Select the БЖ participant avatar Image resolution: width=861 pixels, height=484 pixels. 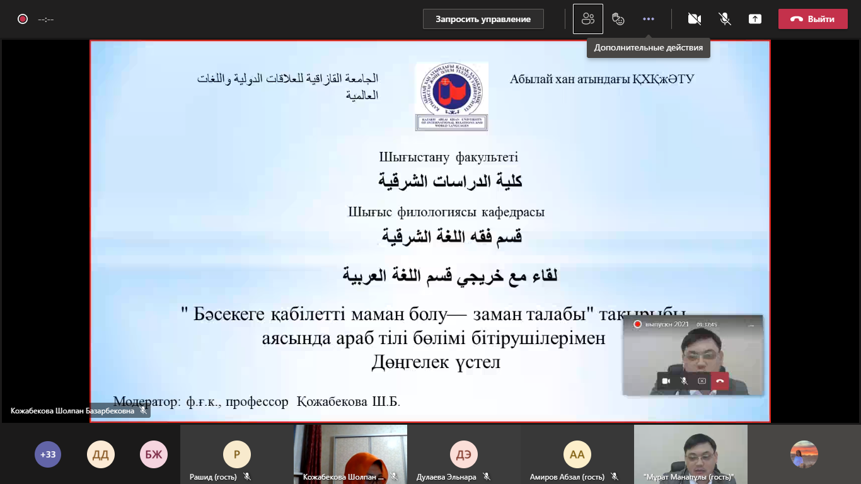point(154,454)
